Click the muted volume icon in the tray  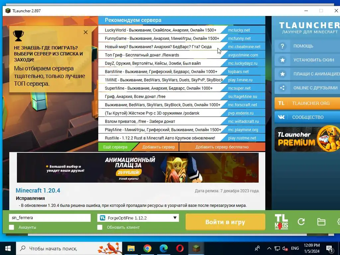(285, 248)
